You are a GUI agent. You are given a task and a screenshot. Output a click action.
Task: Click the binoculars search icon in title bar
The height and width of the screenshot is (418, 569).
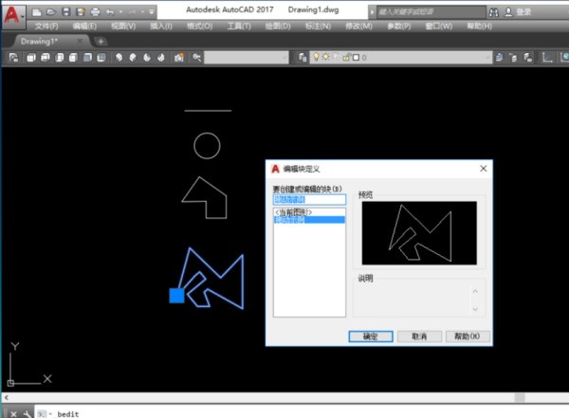[x=493, y=11]
